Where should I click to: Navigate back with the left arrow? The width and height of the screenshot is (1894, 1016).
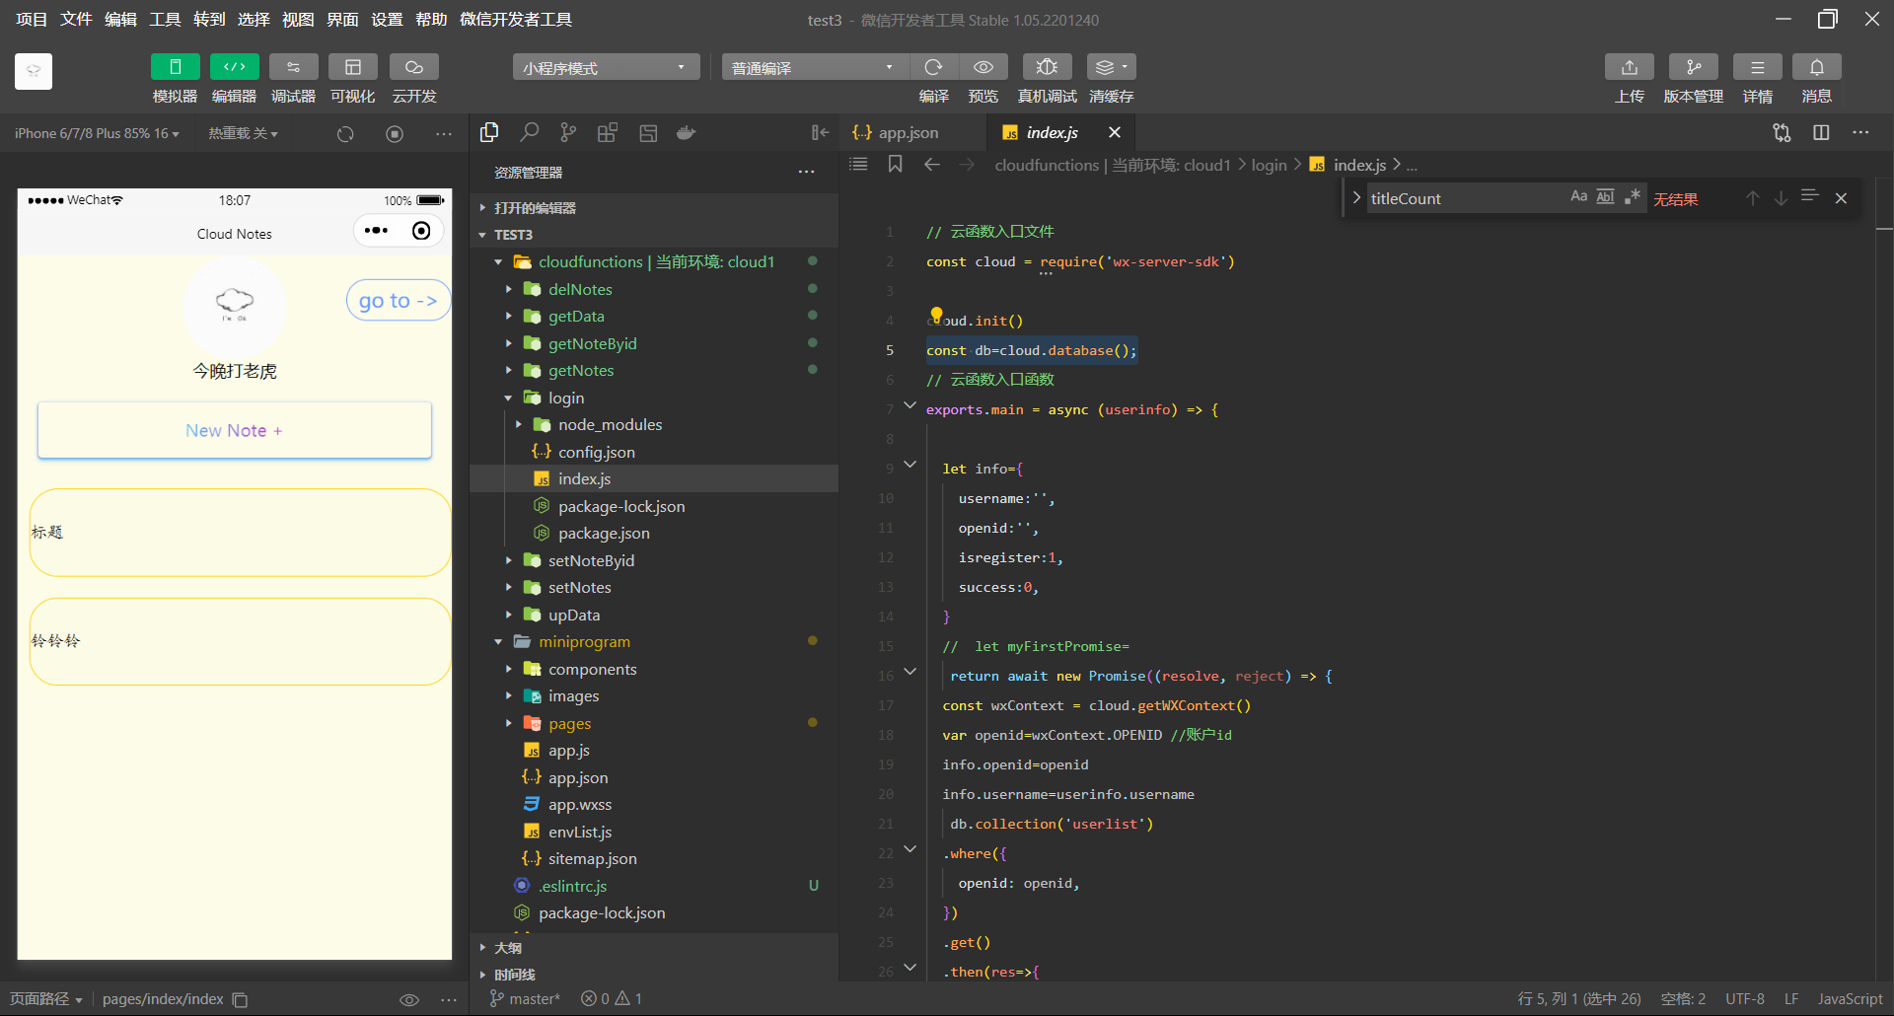[x=932, y=165]
